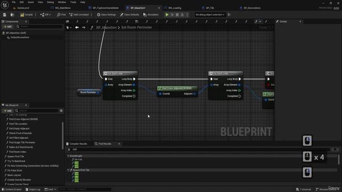The height and width of the screenshot is (192, 342).
Task: Open the graph tab list icon
Action: [67, 21]
